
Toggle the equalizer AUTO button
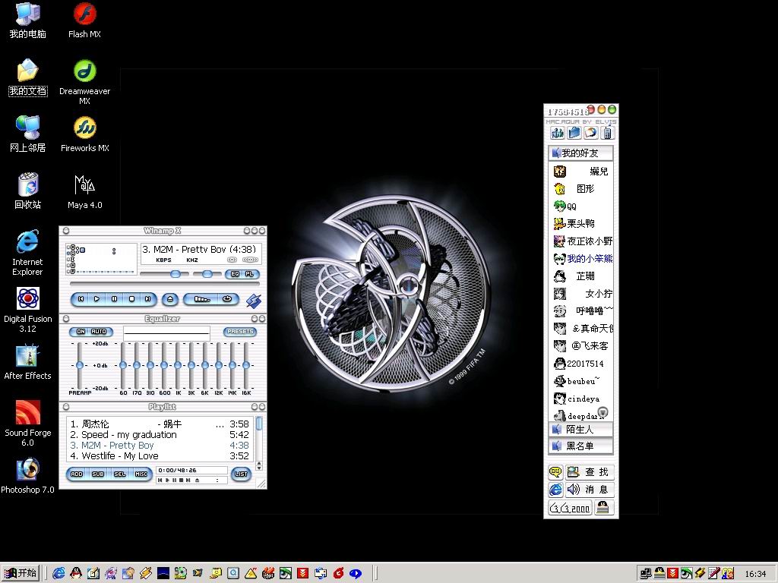click(100, 332)
